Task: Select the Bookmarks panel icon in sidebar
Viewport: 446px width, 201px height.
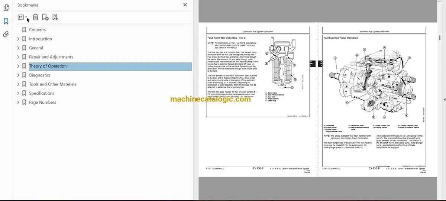Action: [x=6, y=21]
